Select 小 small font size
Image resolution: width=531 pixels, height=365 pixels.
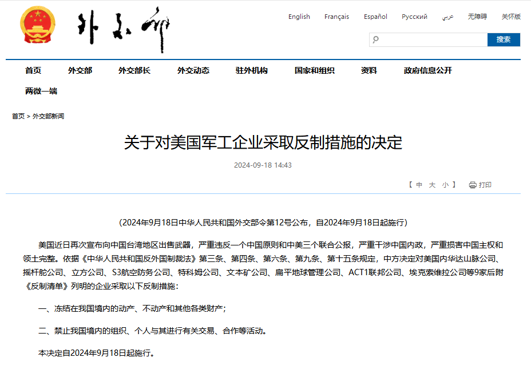pyautogui.click(x=445, y=185)
